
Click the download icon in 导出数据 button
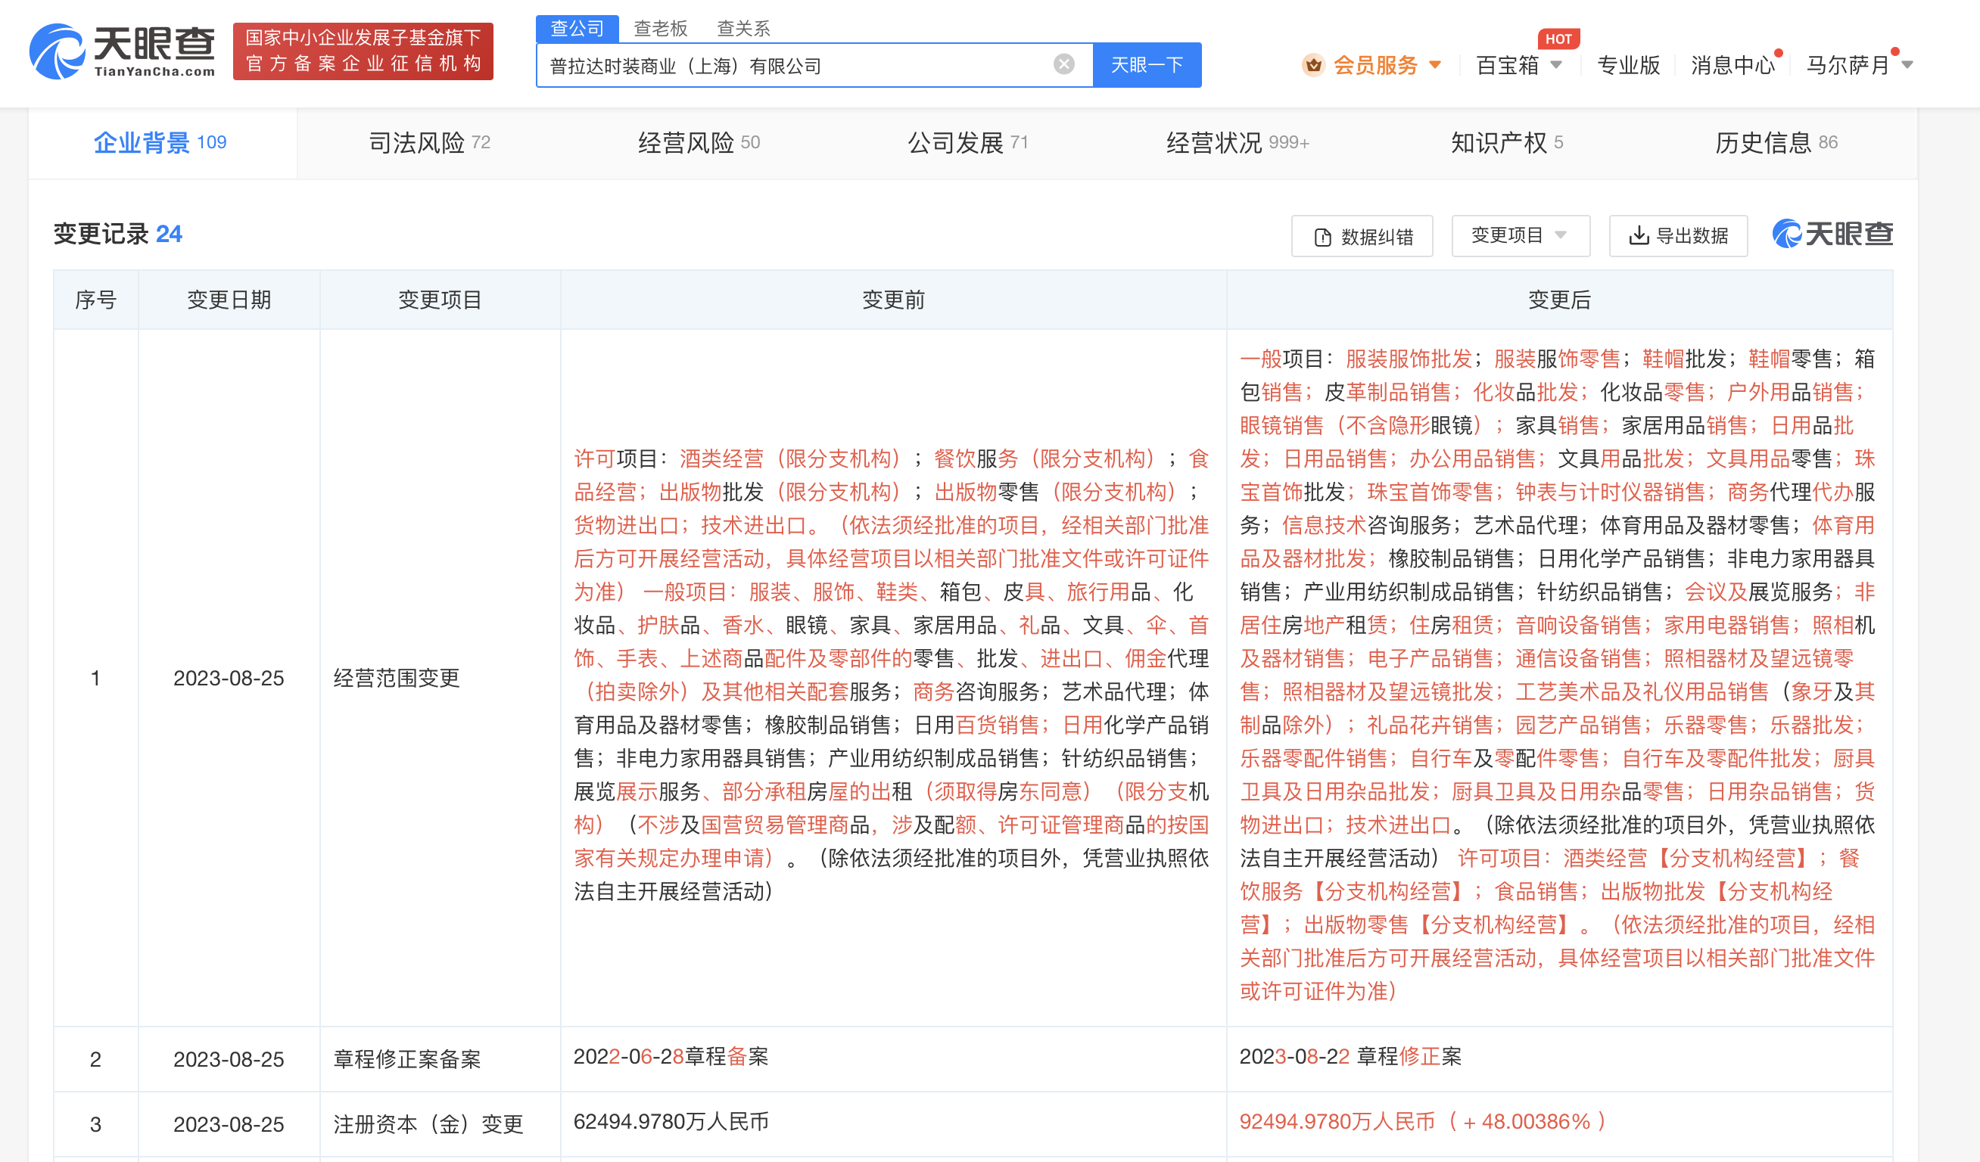coord(1638,235)
